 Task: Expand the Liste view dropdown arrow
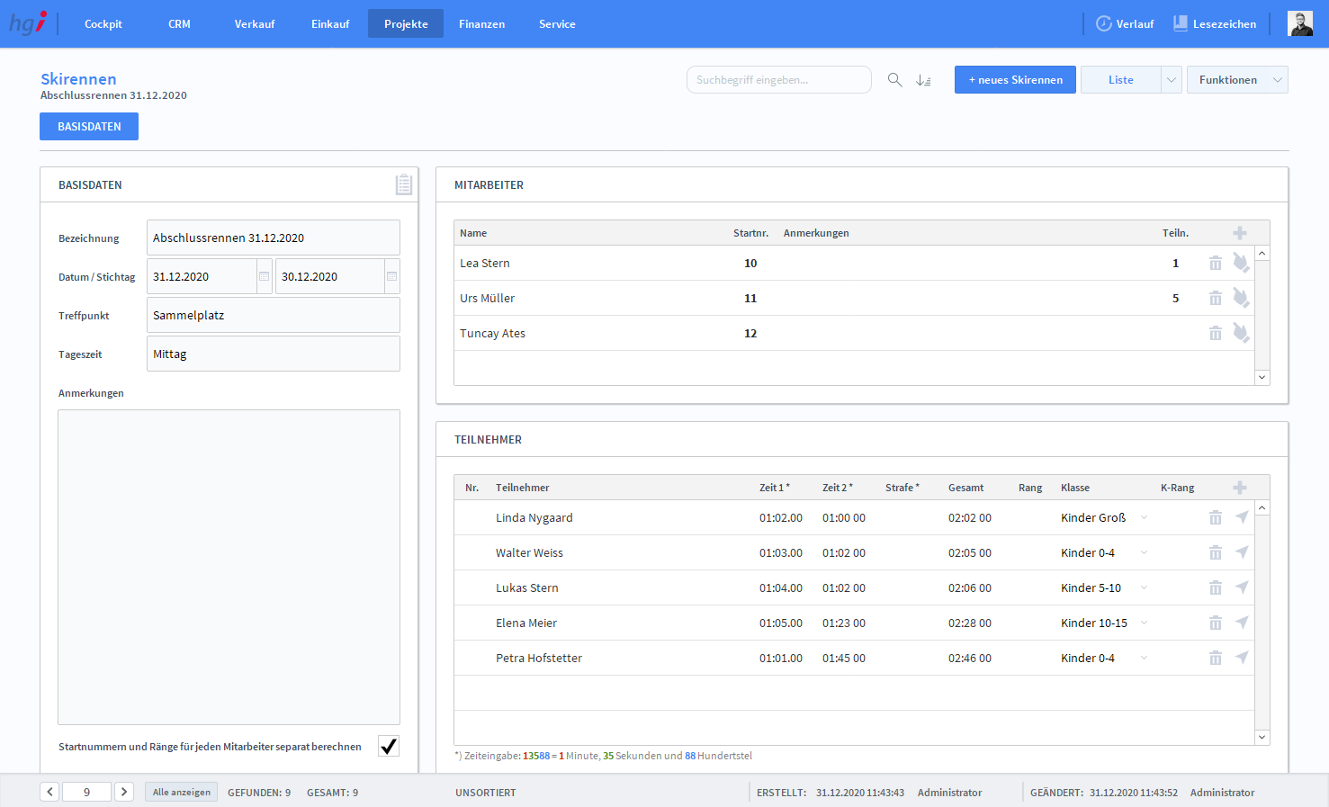pos(1171,80)
